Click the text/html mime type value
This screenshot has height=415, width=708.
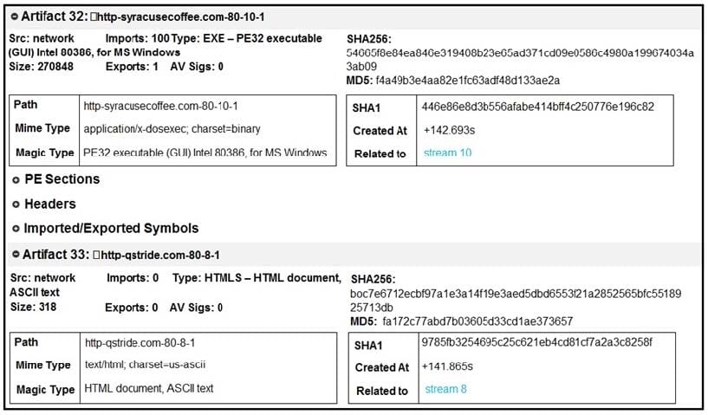click(x=146, y=365)
